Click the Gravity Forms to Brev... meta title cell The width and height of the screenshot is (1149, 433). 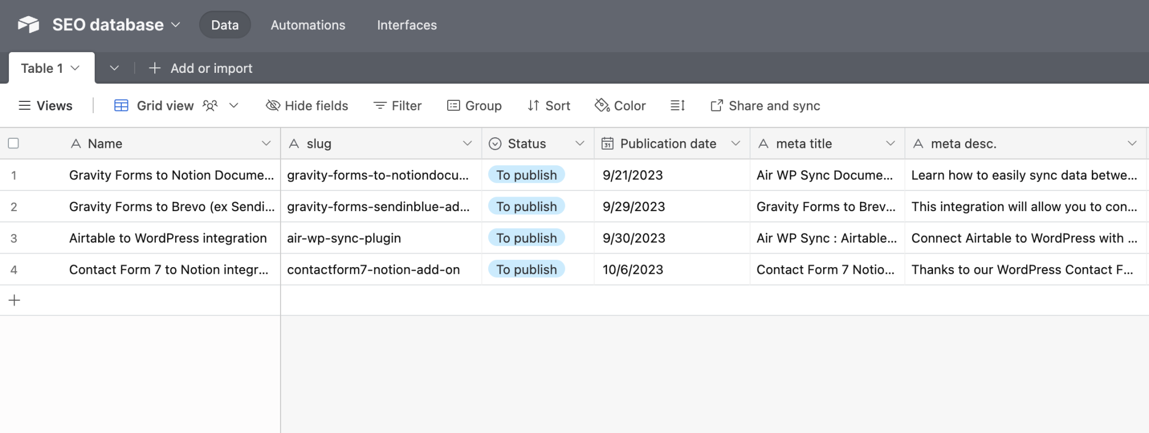click(x=827, y=206)
